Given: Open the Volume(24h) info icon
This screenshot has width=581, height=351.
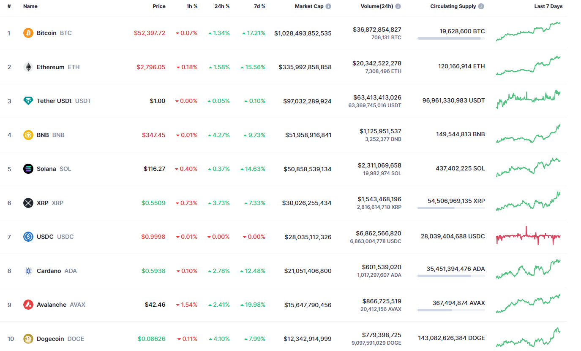Looking at the screenshot, I should tap(398, 6).
